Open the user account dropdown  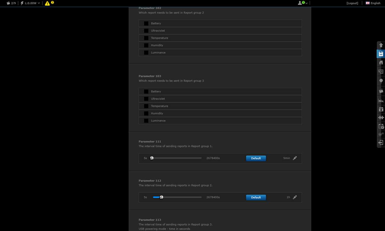click(302, 3)
